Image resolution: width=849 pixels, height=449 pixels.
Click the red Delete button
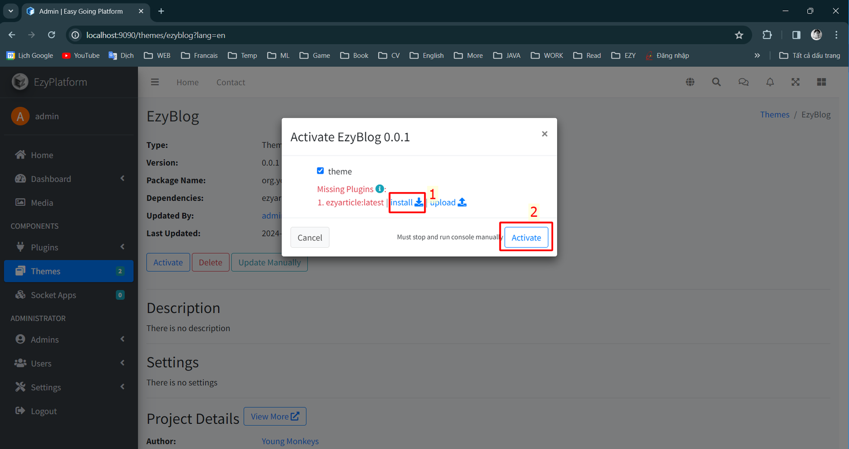click(x=210, y=263)
